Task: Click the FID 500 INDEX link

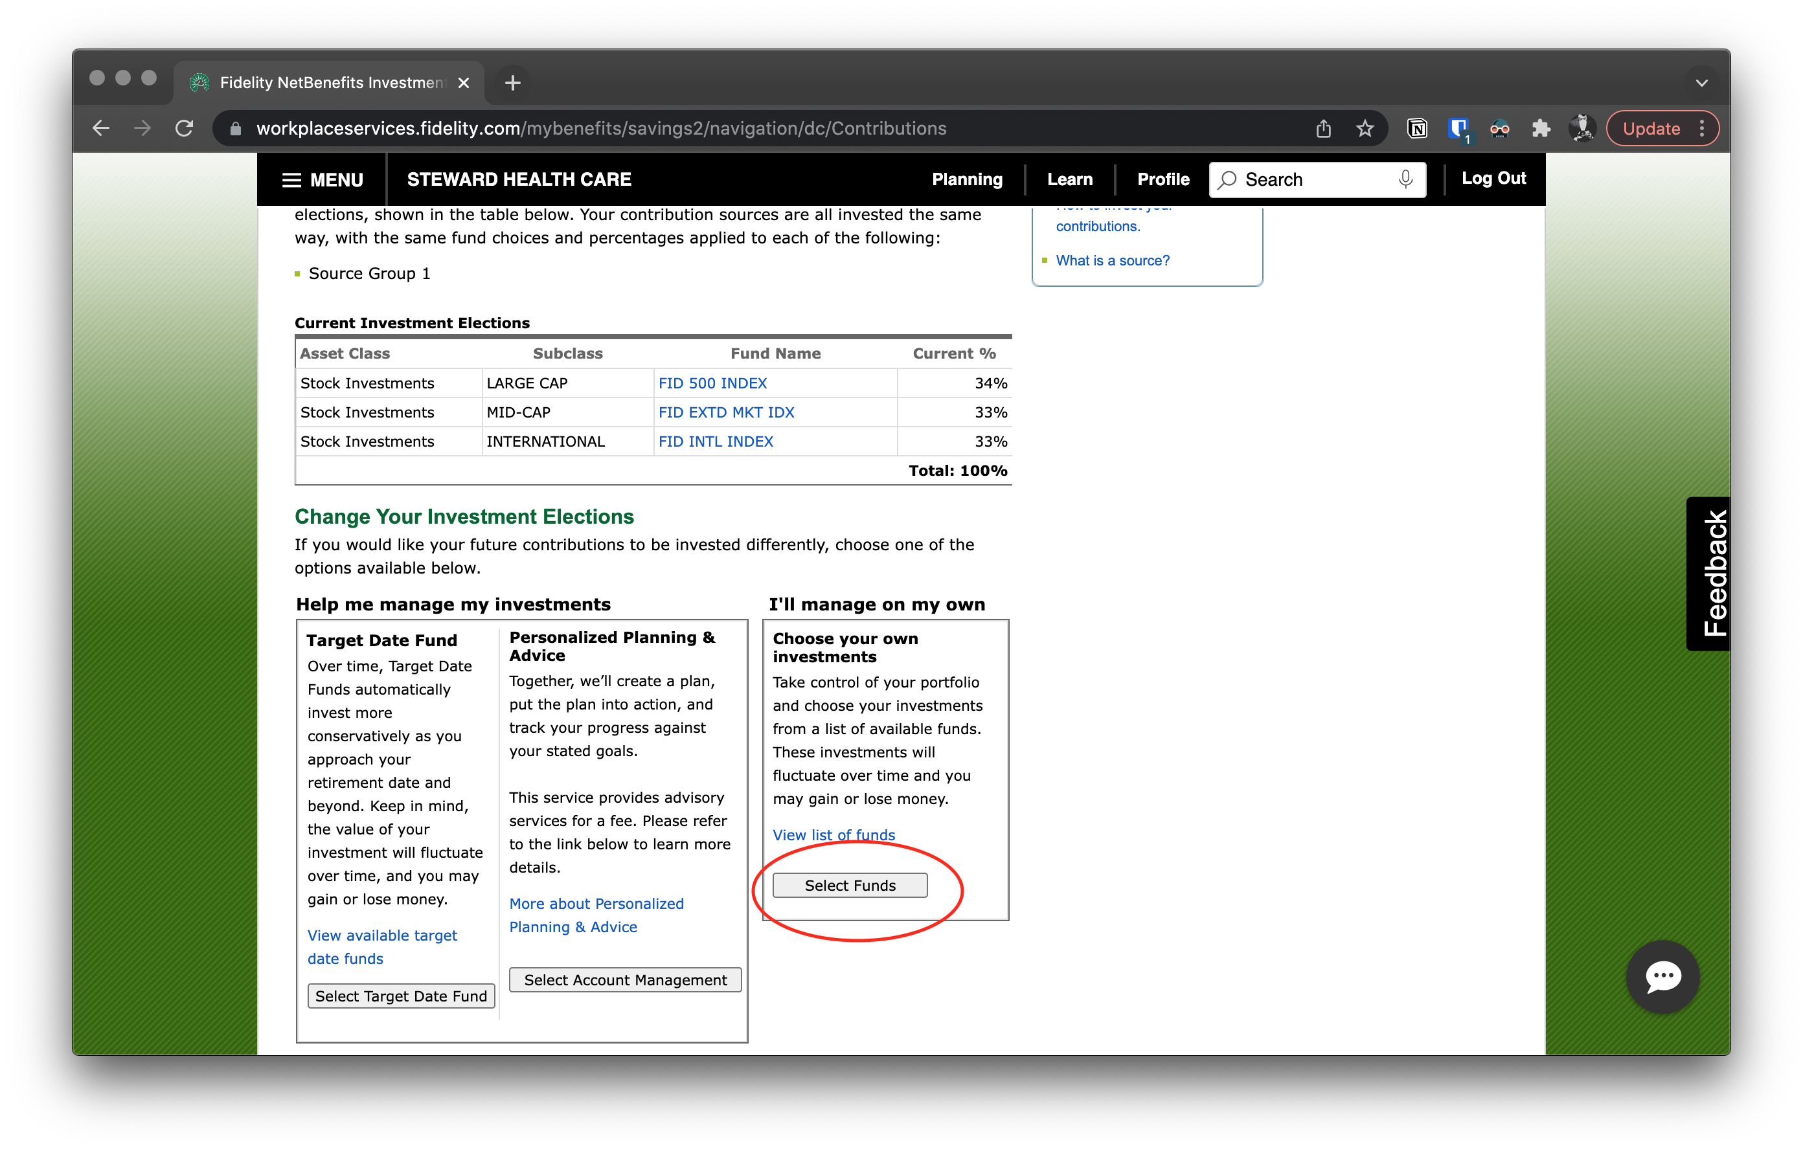Action: click(x=712, y=383)
